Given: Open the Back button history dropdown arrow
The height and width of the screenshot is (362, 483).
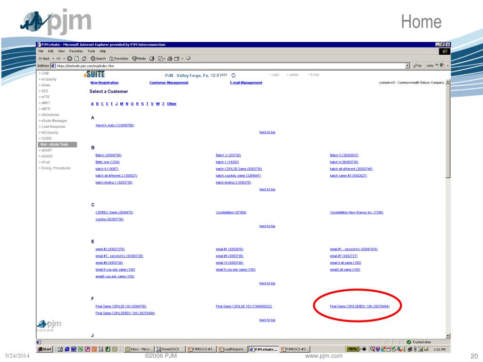Looking at the screenshot, I should click(53, 58).
